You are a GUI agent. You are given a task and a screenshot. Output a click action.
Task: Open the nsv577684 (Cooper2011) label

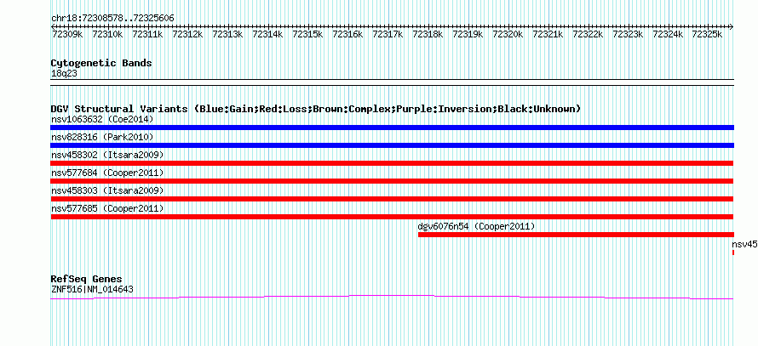107,173
